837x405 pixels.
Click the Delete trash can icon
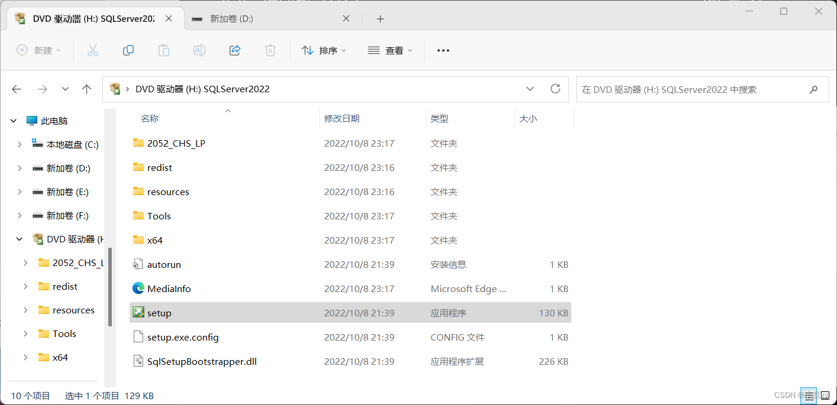tap(270, 51)
